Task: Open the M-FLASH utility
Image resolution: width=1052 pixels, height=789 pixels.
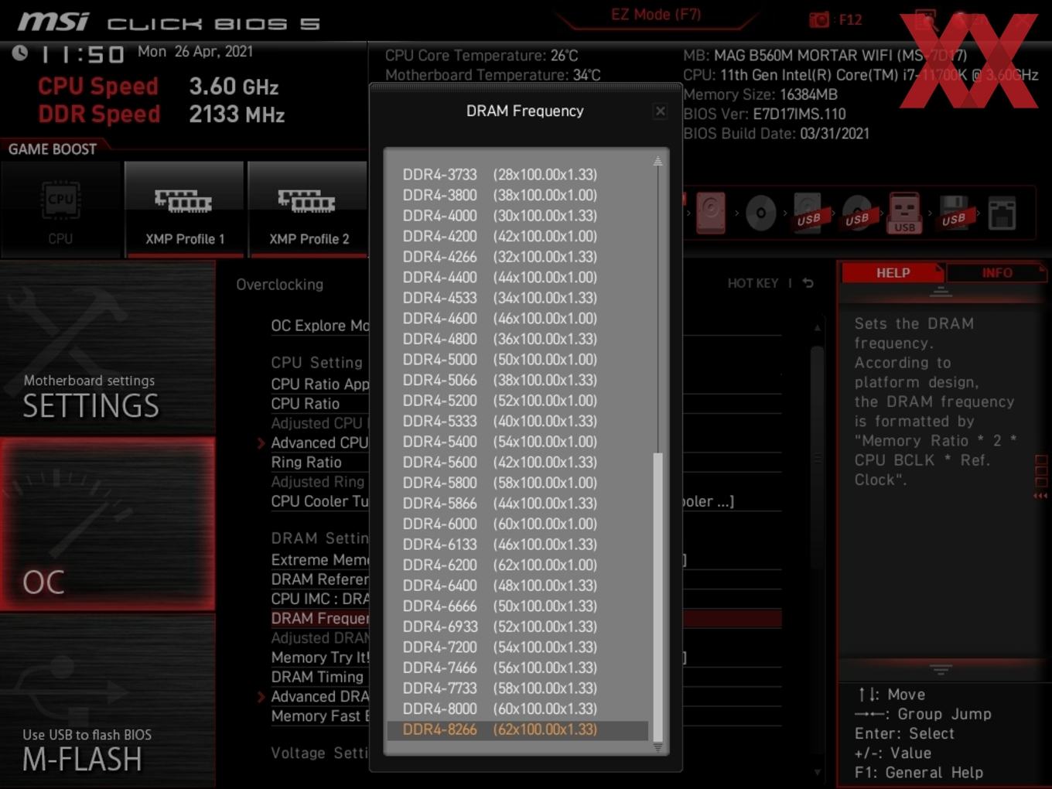Action: [x=108, y=701]
